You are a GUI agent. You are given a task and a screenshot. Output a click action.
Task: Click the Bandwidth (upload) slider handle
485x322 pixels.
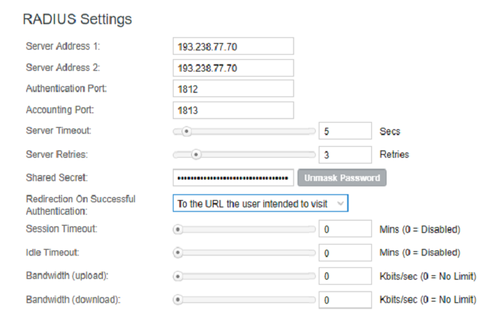(x=177, y=277)
